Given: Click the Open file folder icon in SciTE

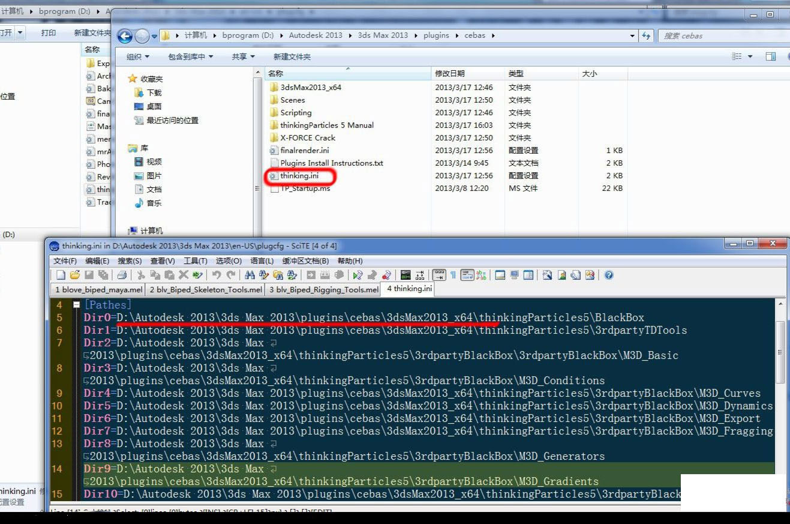Looking at the screenshot, I should (x=75, y=275).
